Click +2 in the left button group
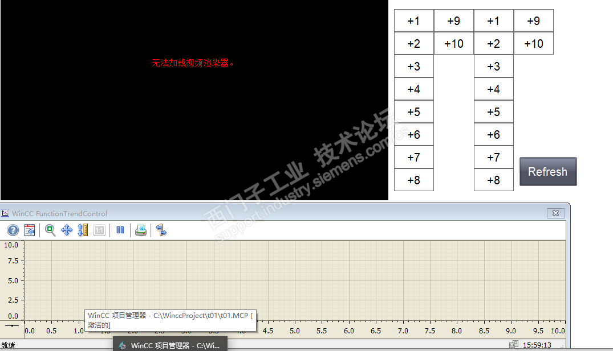This screenshot has width=613, height=351. [x=413, y=43]
